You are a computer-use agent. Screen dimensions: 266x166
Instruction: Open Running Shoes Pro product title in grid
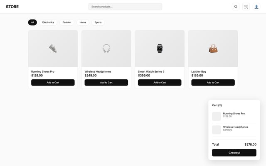coord(43,71)
